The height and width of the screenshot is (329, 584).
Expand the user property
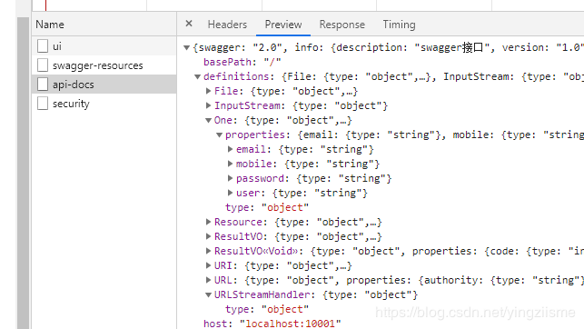[230, 193]
